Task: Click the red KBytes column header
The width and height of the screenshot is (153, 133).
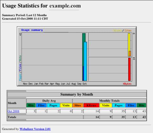Action: point(91,105)
